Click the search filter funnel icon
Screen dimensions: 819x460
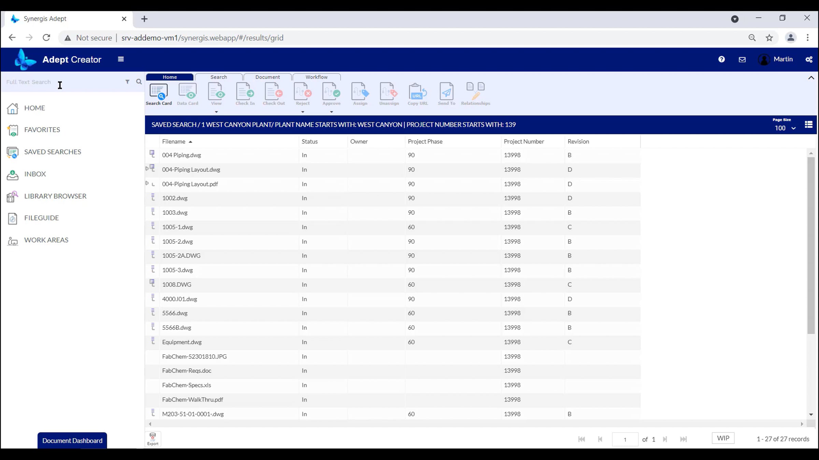[127, 82]
